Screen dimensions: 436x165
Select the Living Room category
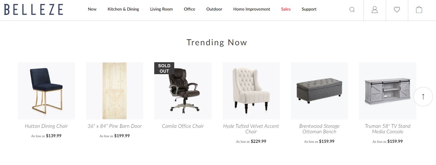coord(161,9)
